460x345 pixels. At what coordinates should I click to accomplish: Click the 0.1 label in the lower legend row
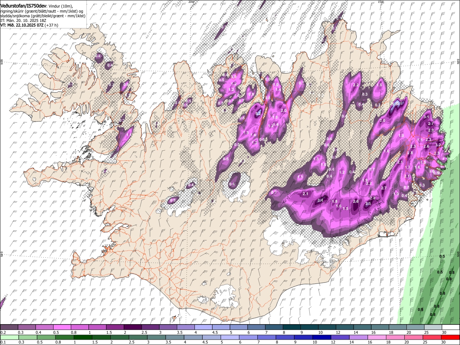3,342
